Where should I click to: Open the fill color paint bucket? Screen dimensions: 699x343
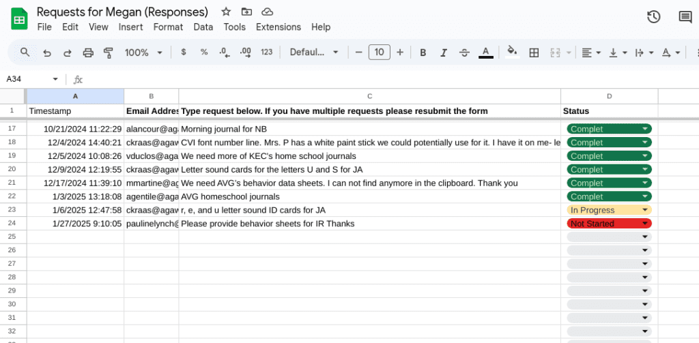512,53
